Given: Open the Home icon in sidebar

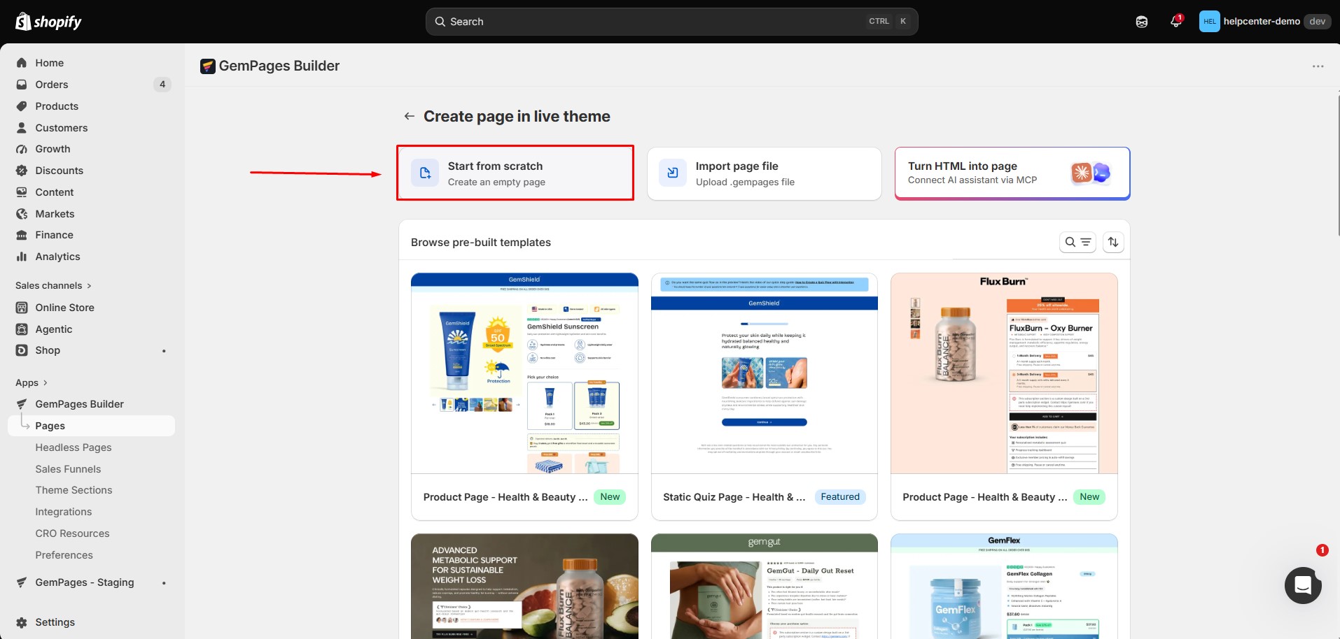Looking at the screenshot, I should [x=22, y=63].
